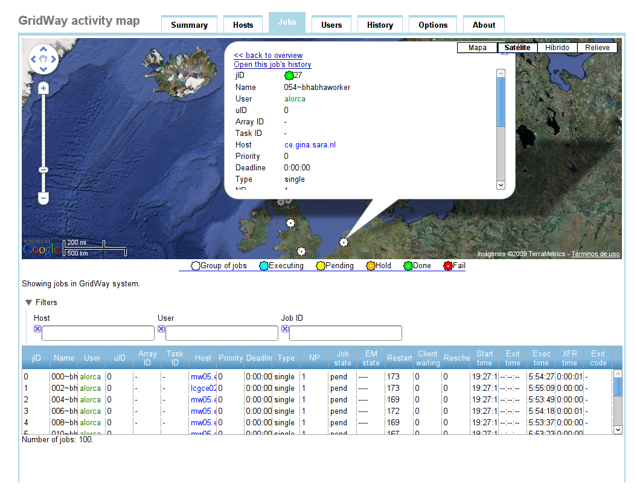
Task: Click the red Fail legend icon
Action: [x=447, y=266]
